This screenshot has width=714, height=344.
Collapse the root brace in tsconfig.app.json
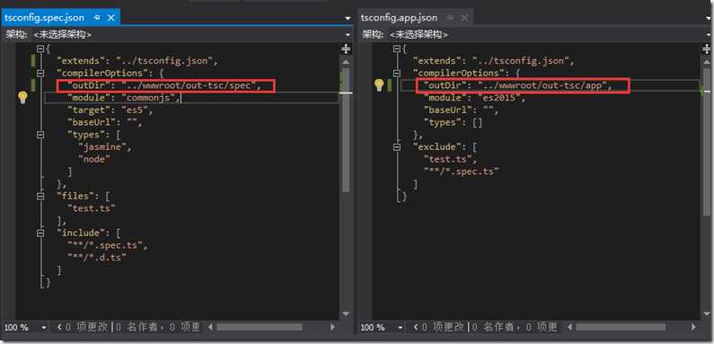pyautogui.click(x=397, y=48)
